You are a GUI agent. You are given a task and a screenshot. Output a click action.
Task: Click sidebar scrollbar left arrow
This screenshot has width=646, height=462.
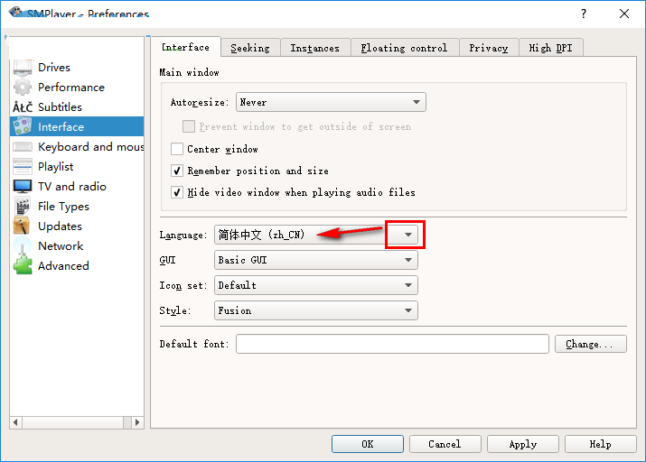15,422
